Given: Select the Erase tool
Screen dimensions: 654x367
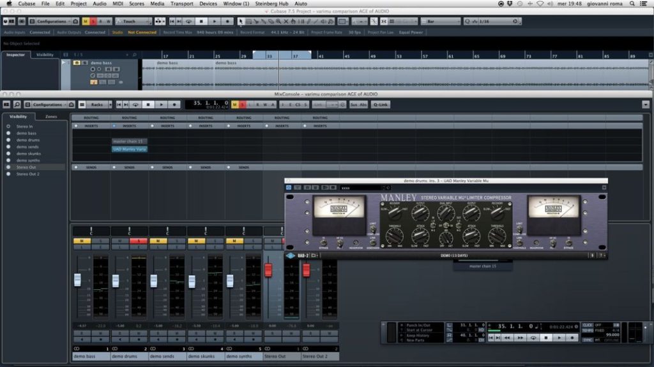Looking at the screenshot, I should click(271, 23).
